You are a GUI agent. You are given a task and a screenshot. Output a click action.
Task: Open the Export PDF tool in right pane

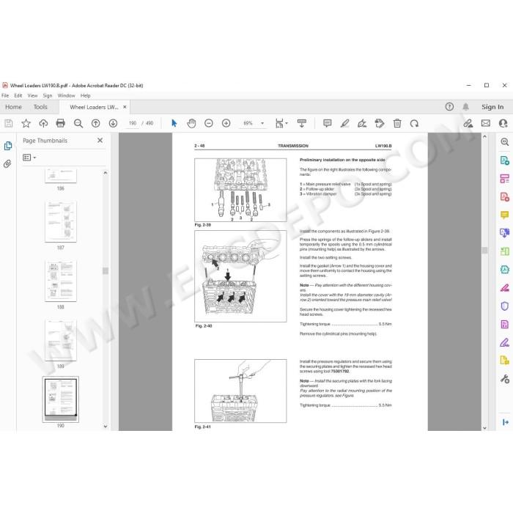point(504,160)
